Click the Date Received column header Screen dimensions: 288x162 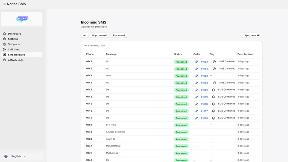tap(246, 54)
